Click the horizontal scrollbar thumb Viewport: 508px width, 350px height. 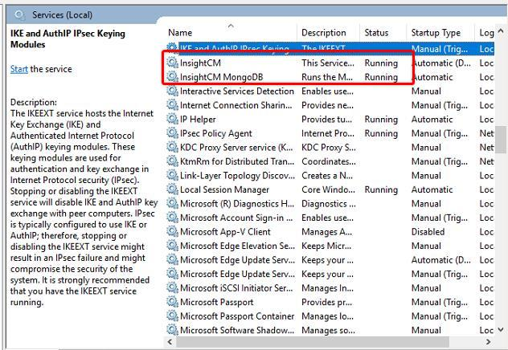312,342
